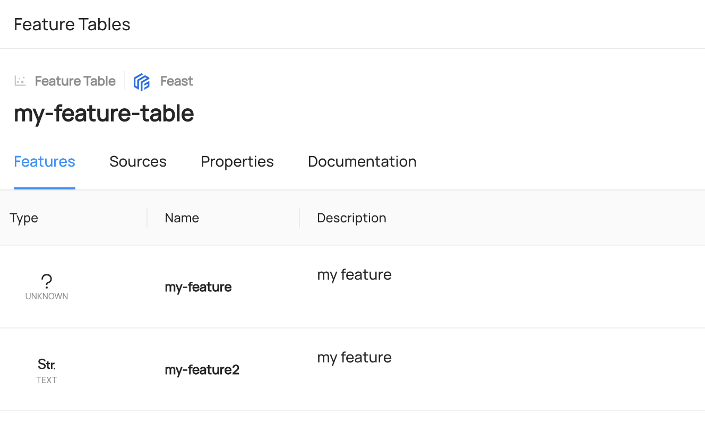Select the Feast label next to its logo

click(x=176, y=81)
